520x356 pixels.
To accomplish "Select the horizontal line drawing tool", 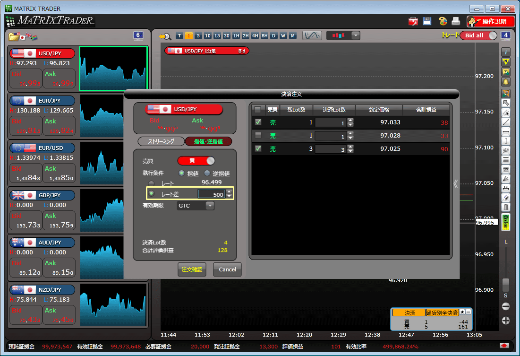I will (x=506, y=132).
